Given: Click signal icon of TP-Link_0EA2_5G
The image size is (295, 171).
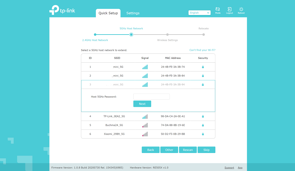Looking at the screenshot, I should pyautogui.click(x=145, y=116).
